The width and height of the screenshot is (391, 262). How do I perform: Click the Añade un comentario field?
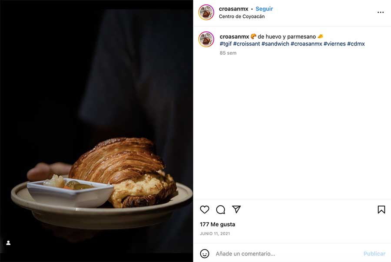pos(287,253)
